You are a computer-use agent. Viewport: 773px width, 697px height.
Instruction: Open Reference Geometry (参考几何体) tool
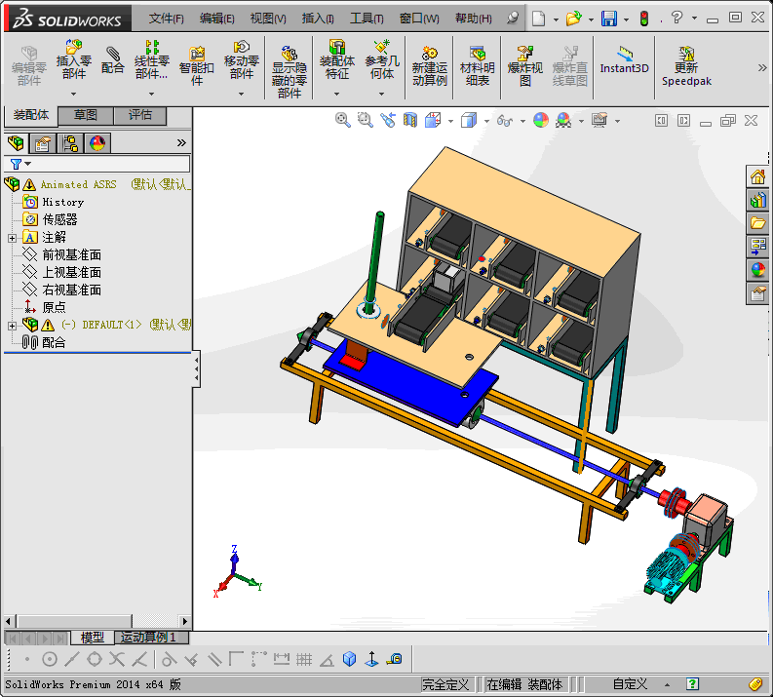[381, 59]
